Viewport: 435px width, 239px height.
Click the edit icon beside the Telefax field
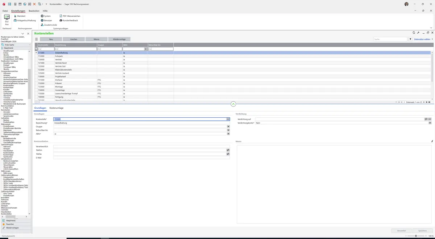click(x=228, y=154)
